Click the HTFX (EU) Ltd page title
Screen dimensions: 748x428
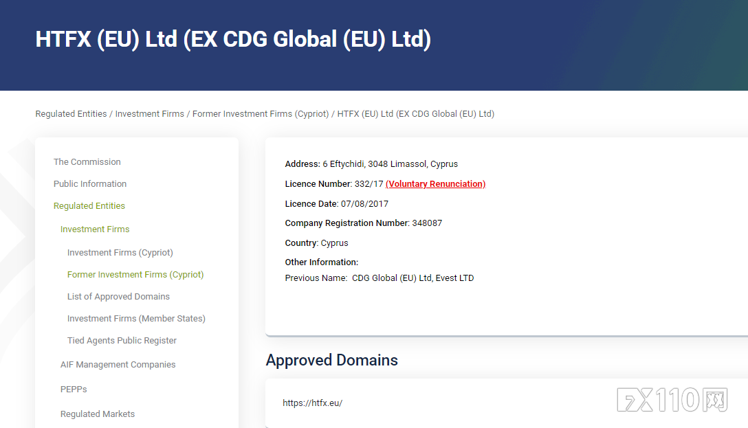click(233, 40)
